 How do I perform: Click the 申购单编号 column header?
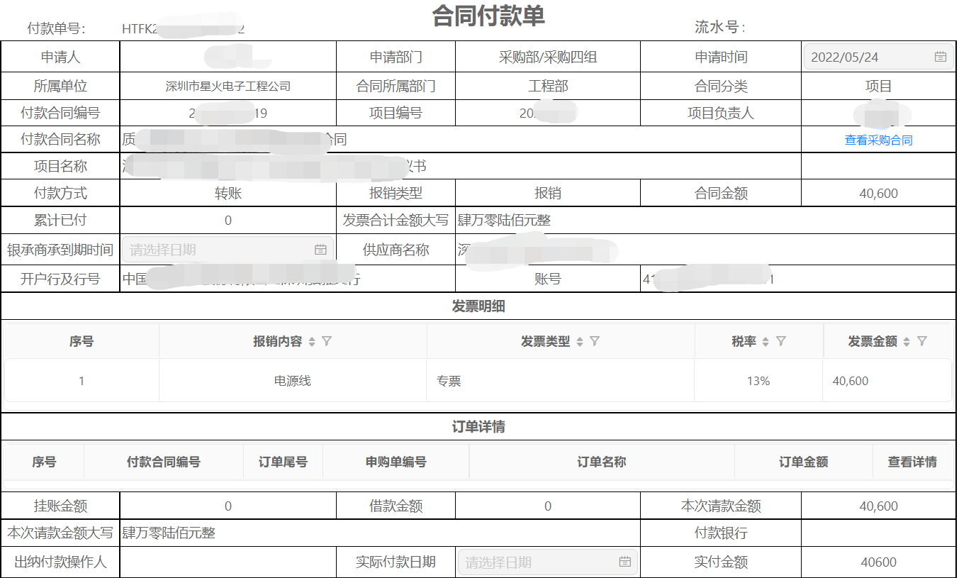click(x=396, y=462)
